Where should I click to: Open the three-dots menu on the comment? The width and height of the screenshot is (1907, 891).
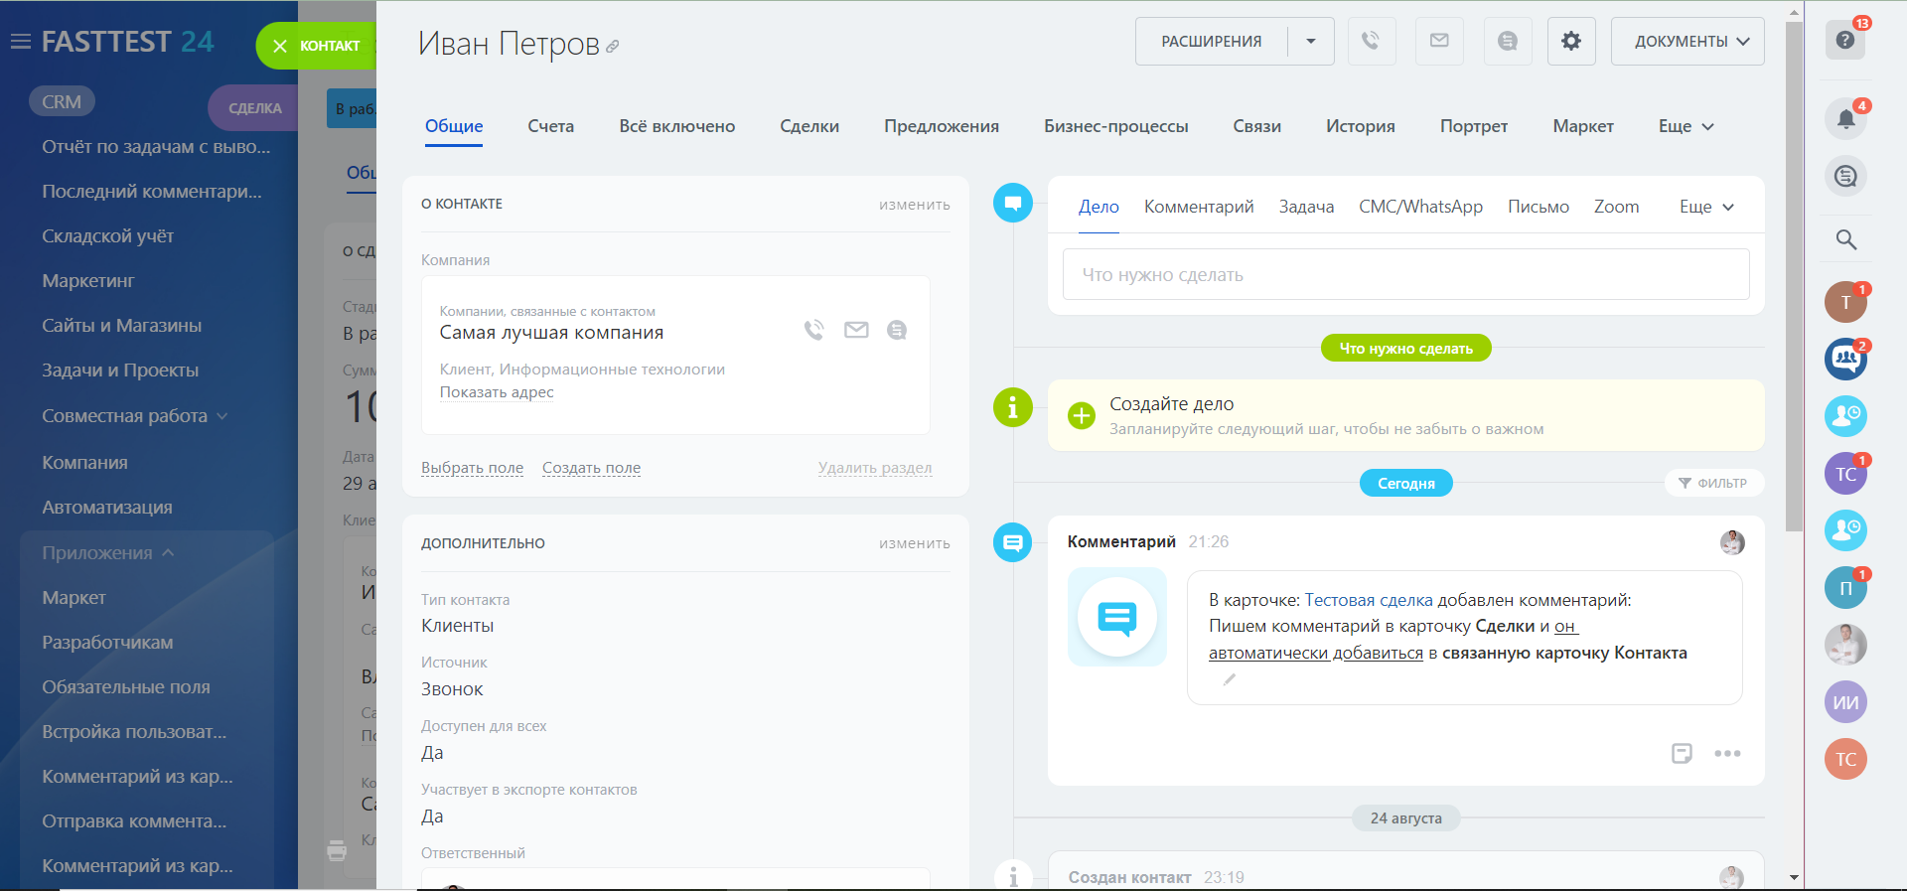click(x=1727, y=753)
